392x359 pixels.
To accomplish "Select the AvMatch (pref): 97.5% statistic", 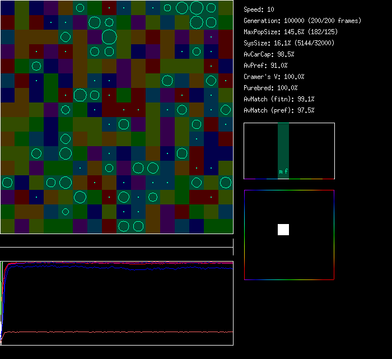I will click(x=279, y=110).
